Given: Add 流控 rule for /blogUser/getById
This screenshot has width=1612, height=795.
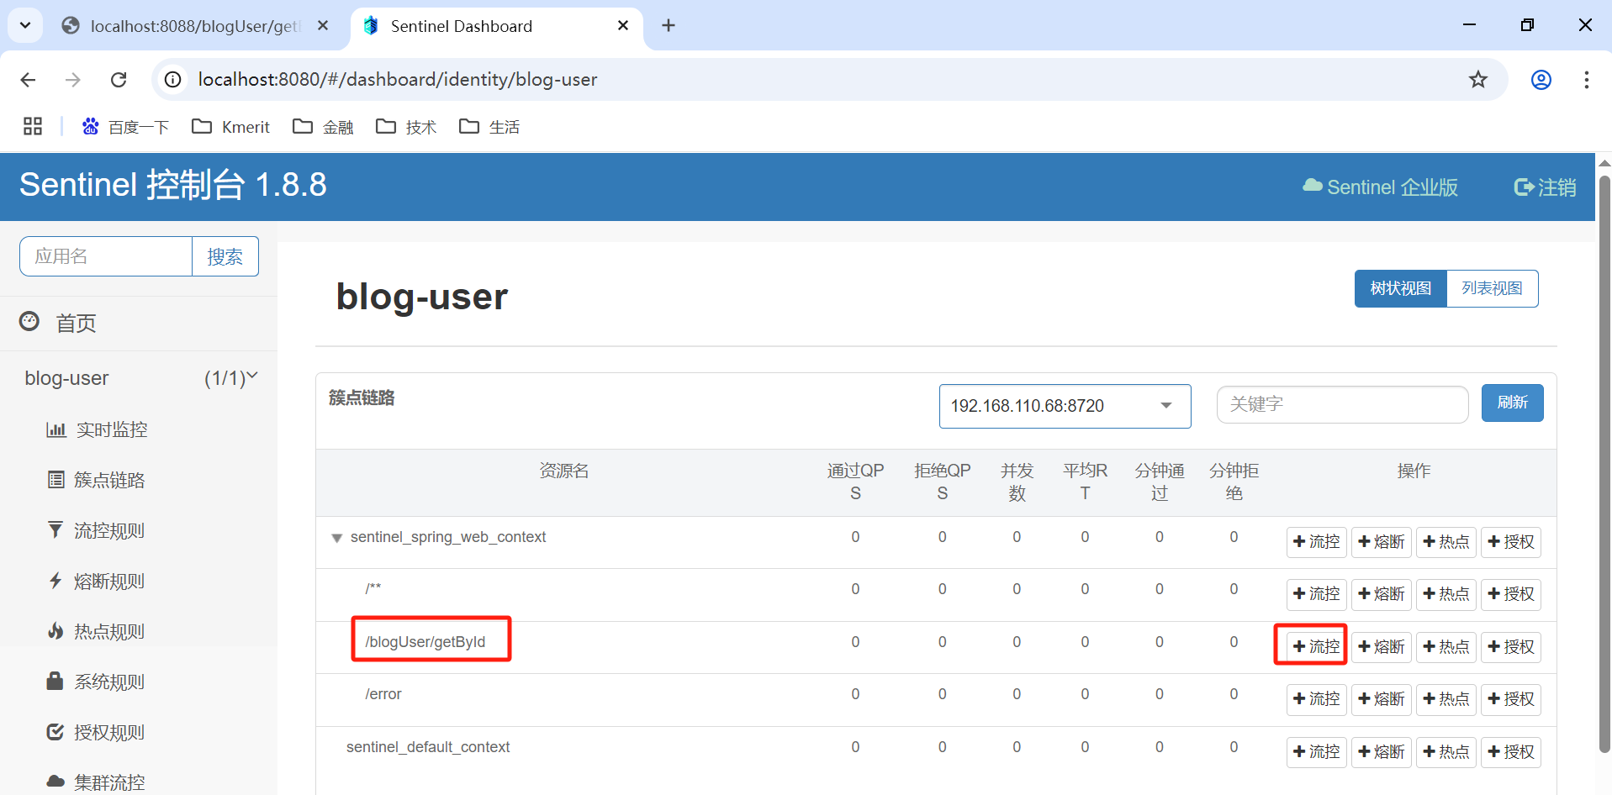Looking at the screenshot, I should [1317, 647].
